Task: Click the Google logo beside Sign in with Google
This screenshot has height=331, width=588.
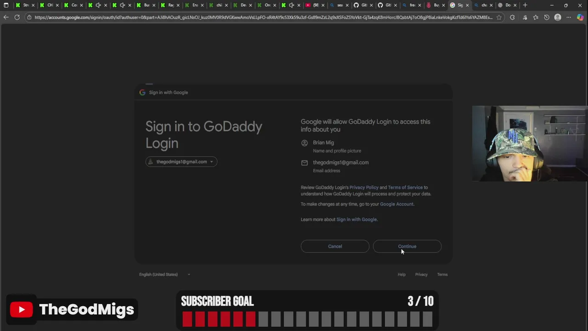Action: (142, 92)
